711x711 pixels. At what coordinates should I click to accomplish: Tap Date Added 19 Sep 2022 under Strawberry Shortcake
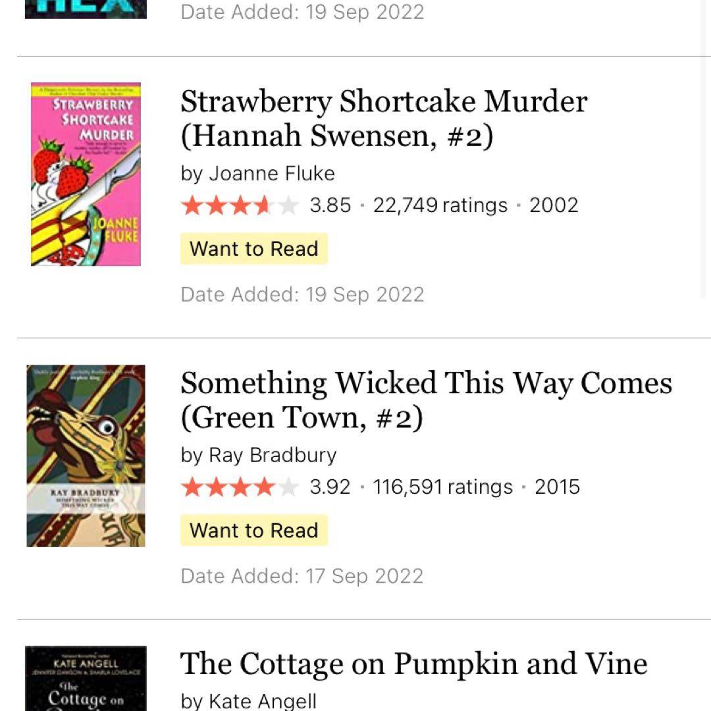point(302,294)
